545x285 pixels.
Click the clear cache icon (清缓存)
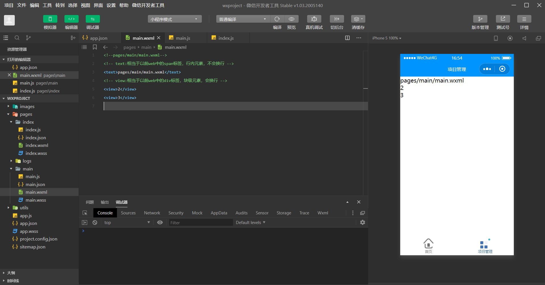[x=358, y=19]
